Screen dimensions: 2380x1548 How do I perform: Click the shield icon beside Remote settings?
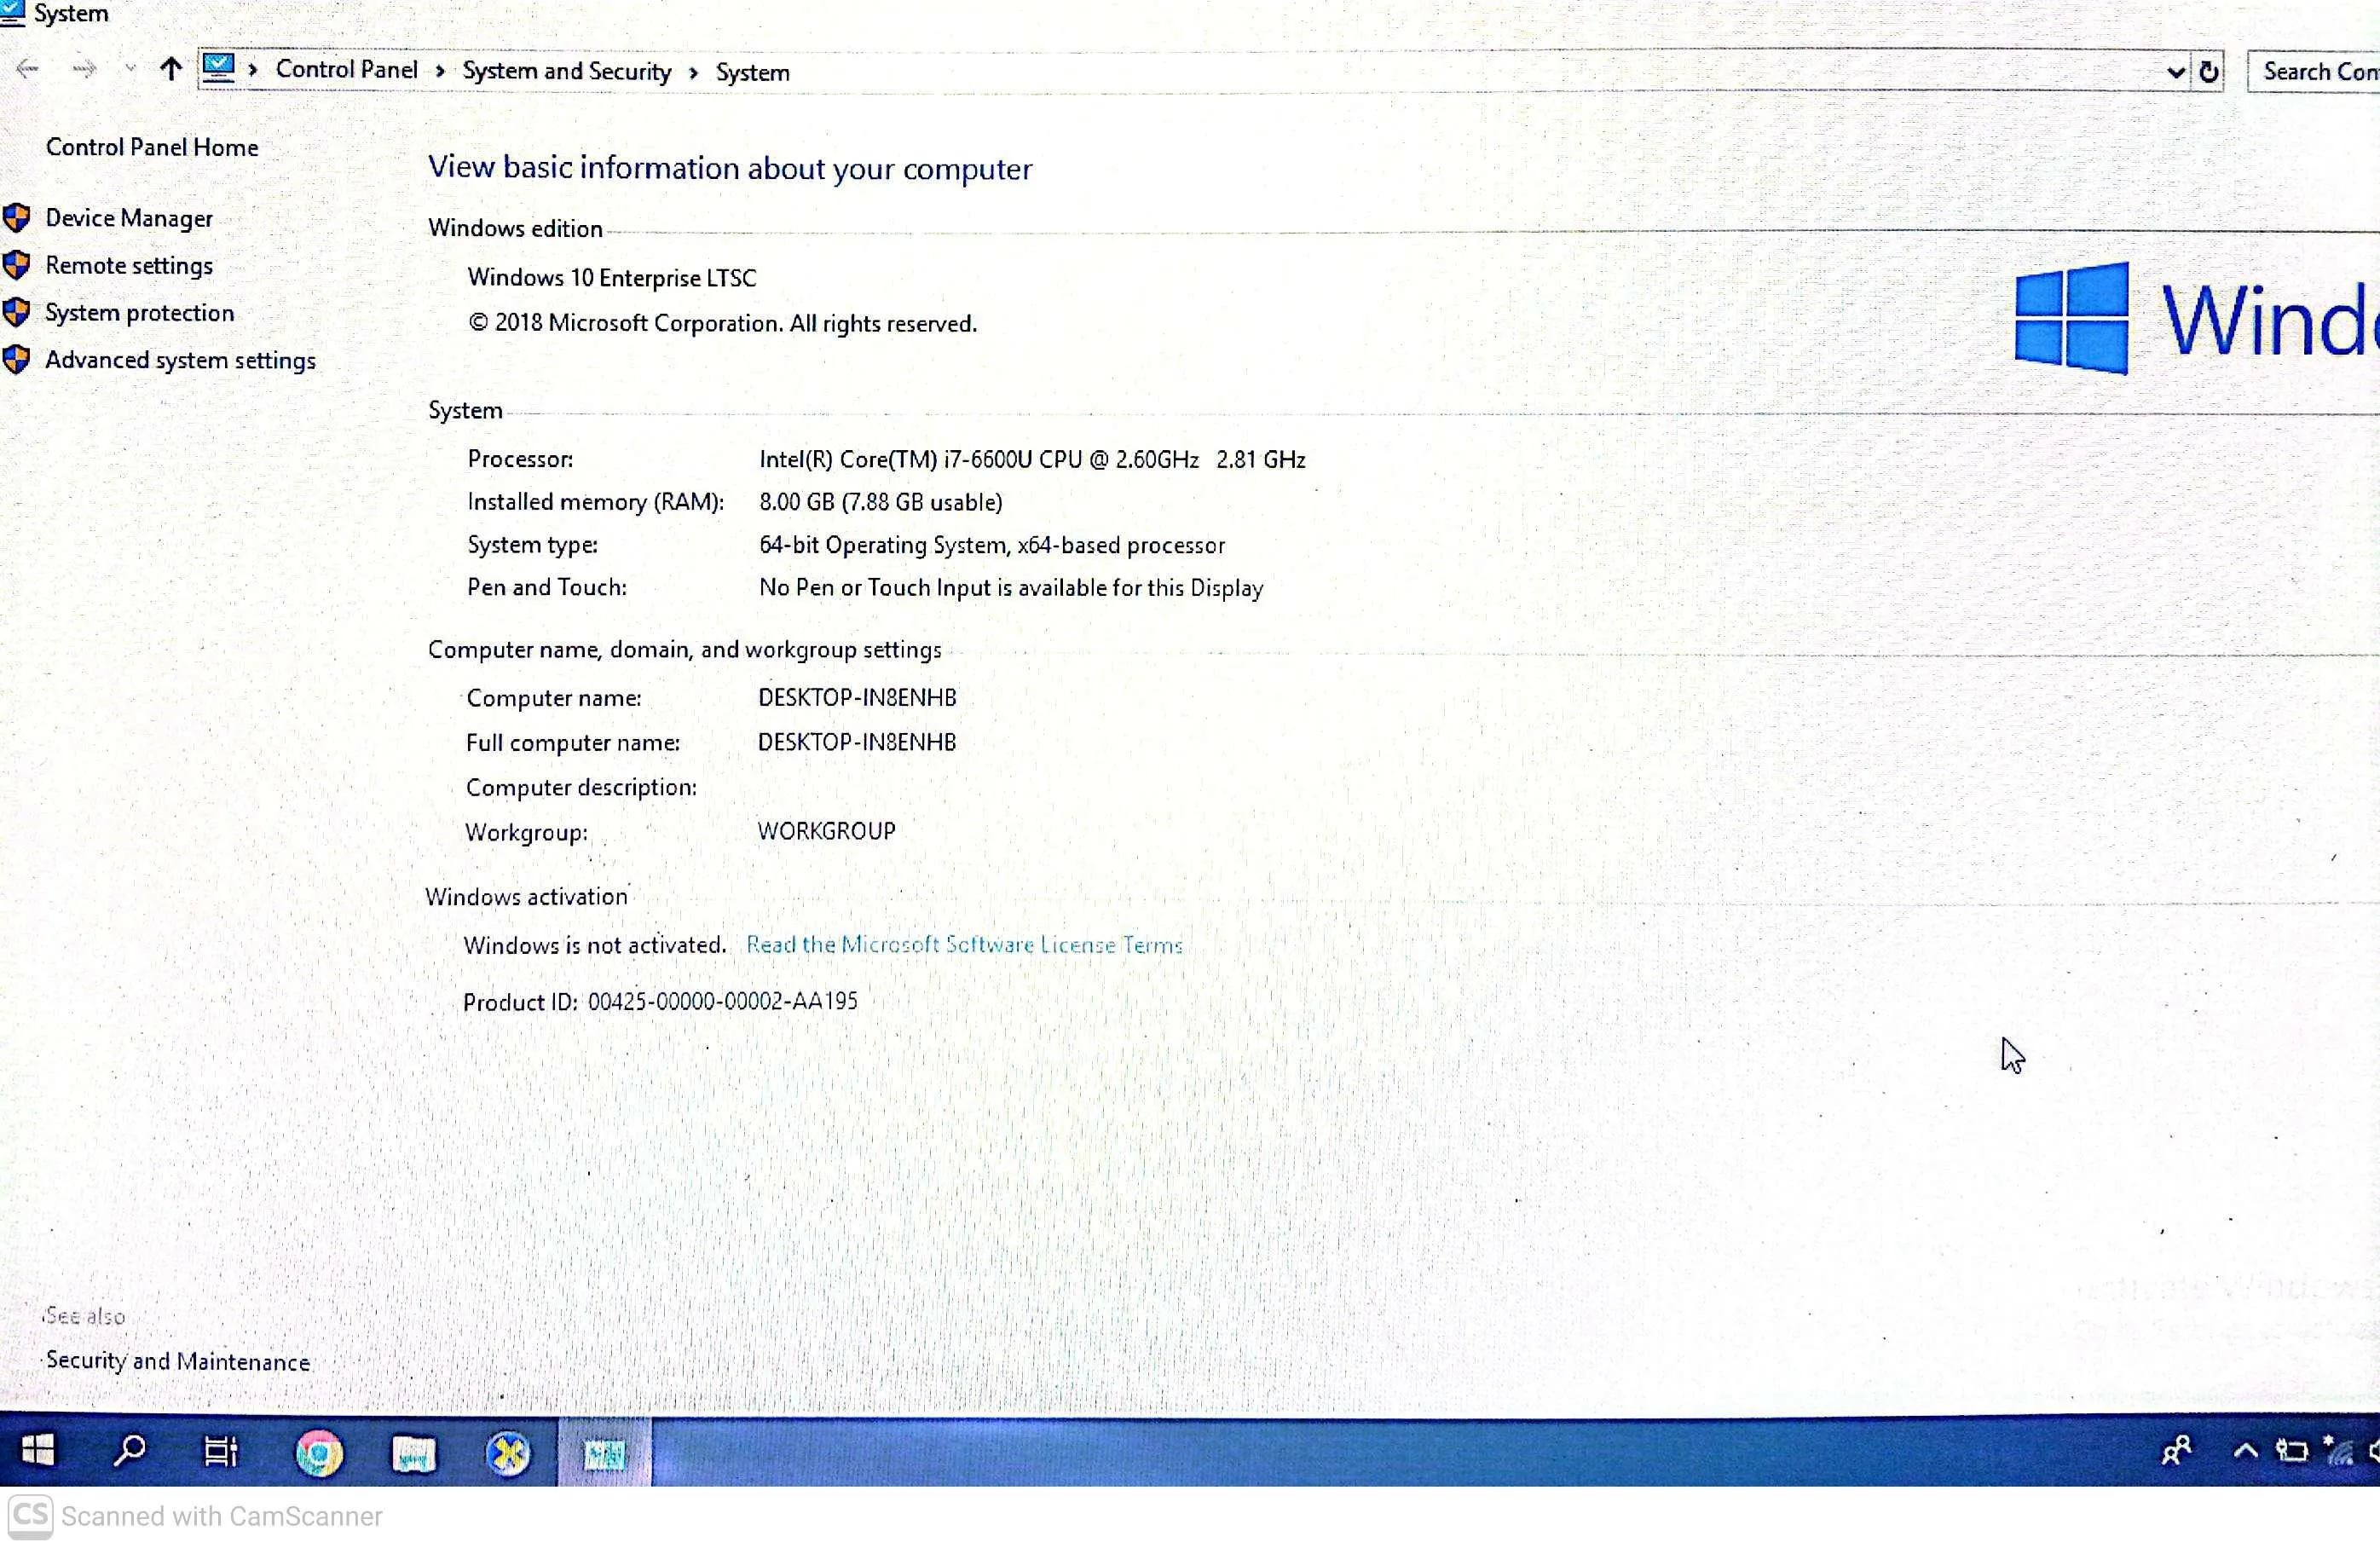click(x=17, y=265)
